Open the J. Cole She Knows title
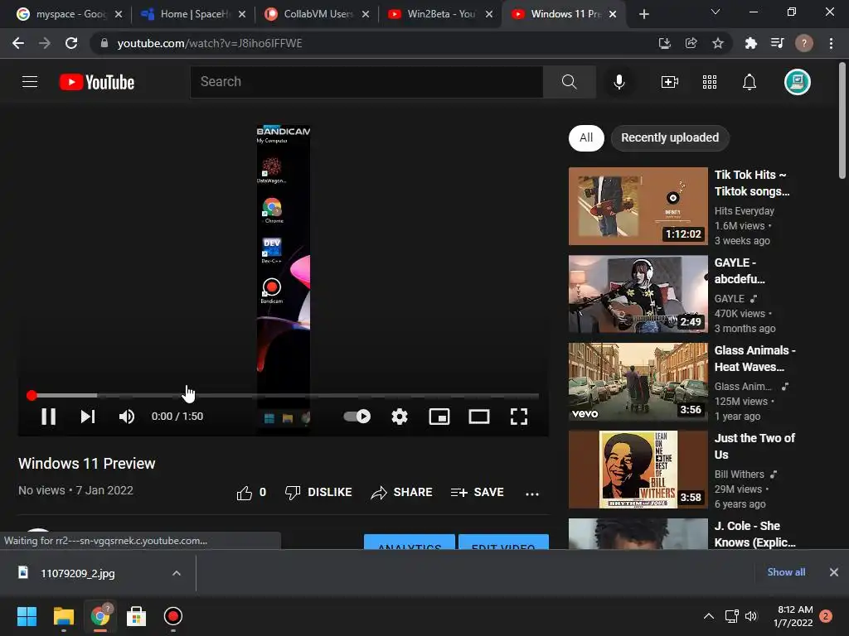Viewport: 849px width, 636px height. point(754,534)
